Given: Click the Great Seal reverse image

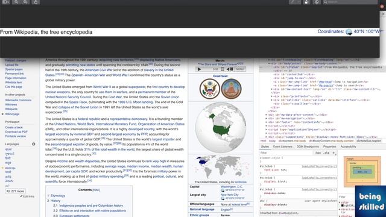Looking at the screenshot, I should click(x=231, y=89).
